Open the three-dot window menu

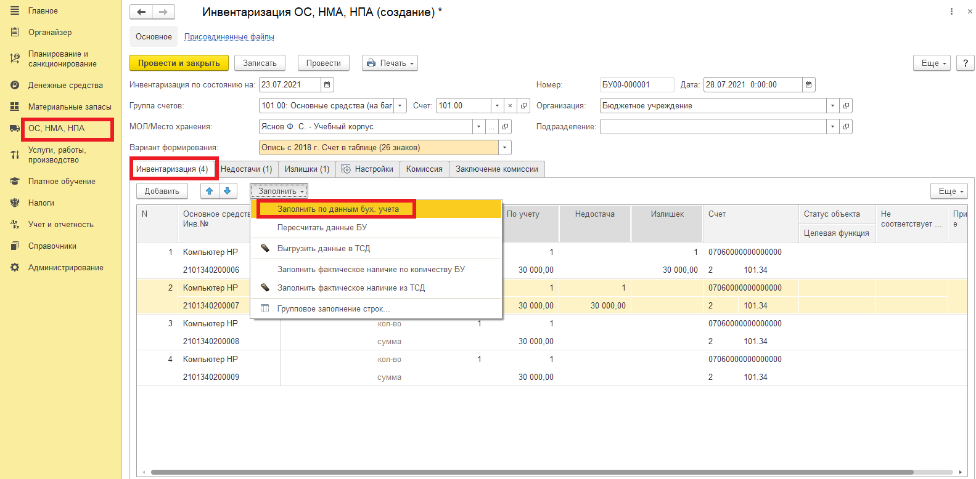(x=951, y=11)
